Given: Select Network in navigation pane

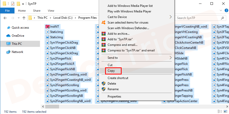Looking at the screenshot, I should [x=17, y=52].
